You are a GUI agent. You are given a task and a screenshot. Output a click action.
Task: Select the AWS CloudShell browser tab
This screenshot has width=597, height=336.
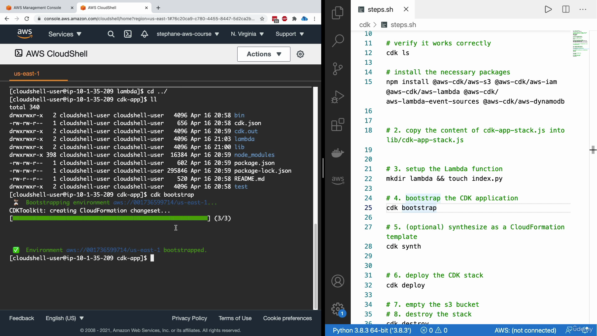coord(114,8)
